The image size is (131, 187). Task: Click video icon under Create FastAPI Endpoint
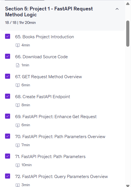(18, 105)
